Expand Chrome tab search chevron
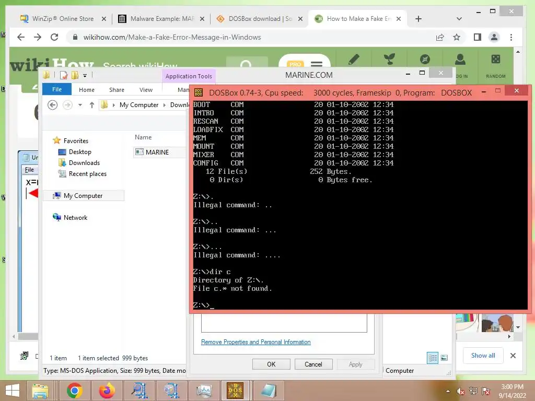 (x=459, y=19)
